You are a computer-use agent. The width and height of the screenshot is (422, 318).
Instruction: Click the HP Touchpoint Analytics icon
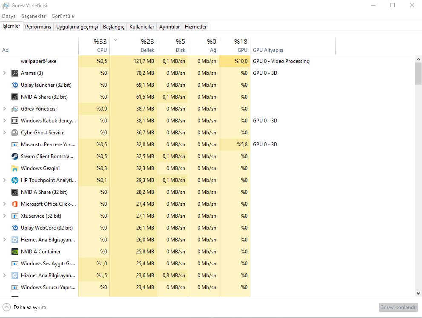[x=15, y=180]
